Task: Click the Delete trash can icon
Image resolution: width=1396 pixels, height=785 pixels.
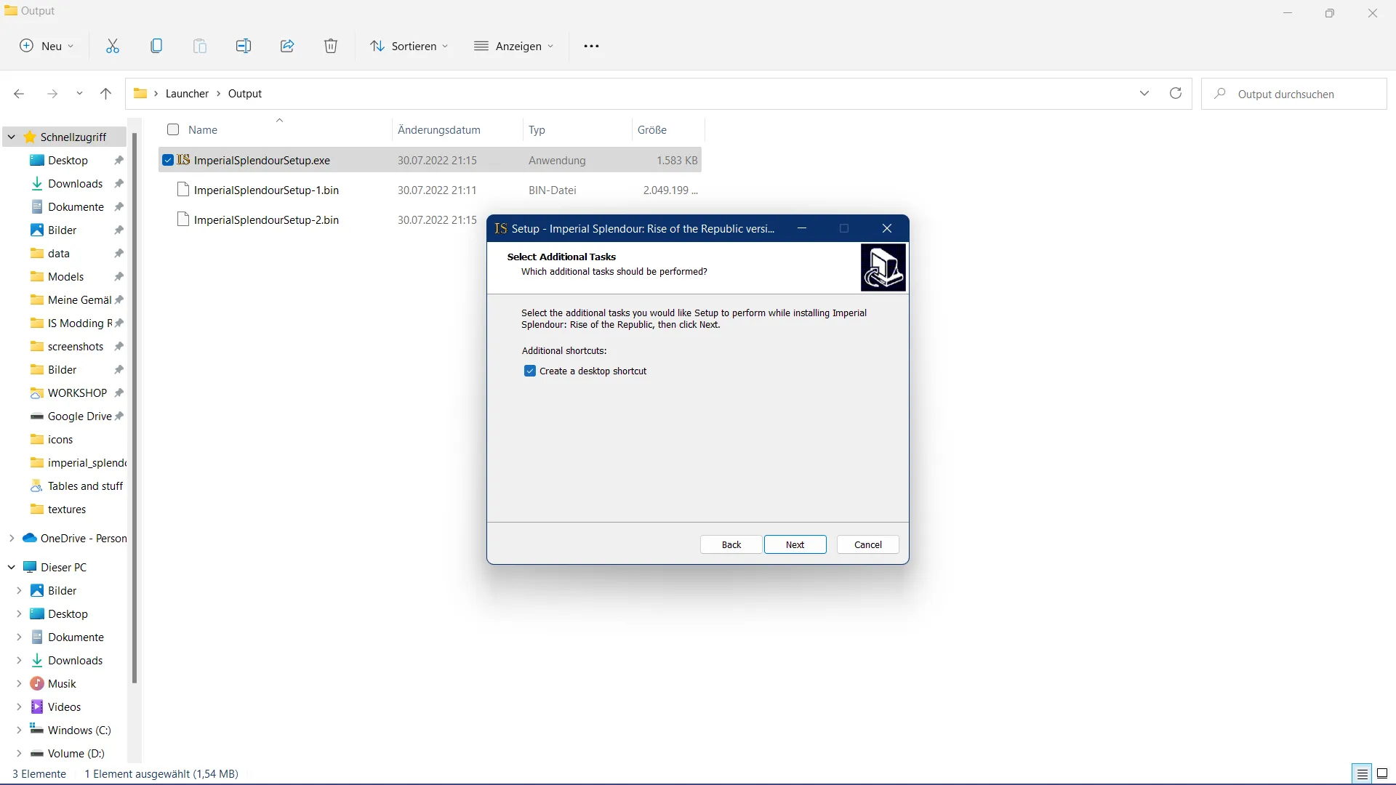Action: (x=331, y=46)
